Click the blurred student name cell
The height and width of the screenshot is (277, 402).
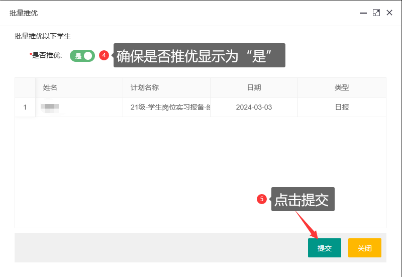tap(50, 107)
